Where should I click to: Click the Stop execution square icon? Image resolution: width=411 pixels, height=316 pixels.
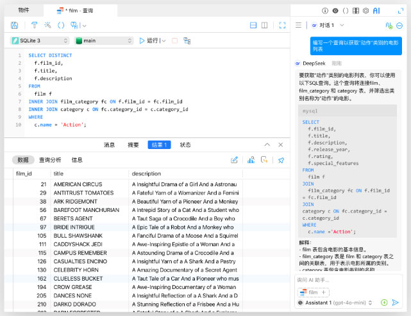tap(174, 40)
